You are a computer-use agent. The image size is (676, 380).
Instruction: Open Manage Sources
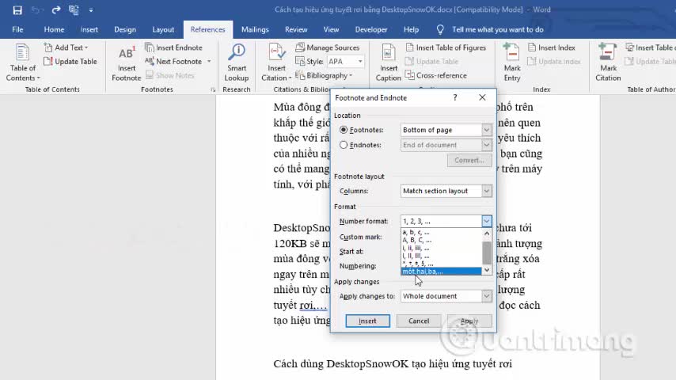[x=327, y=47]
